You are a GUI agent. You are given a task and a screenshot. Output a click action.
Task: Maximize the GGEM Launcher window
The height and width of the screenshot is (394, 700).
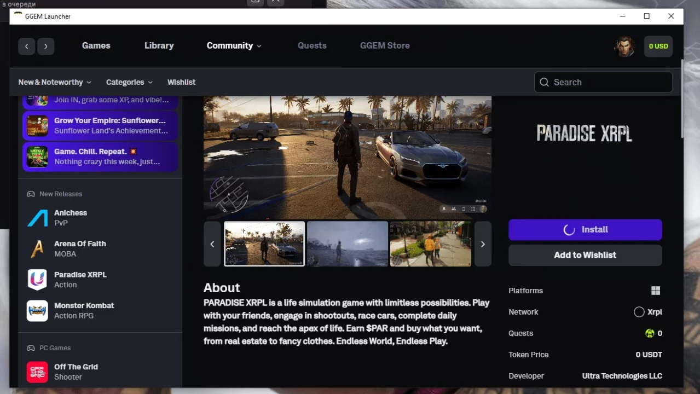pos(646,16)
